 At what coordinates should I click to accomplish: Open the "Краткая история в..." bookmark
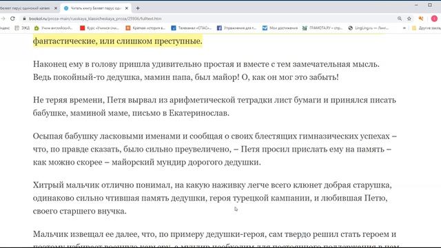pos(145,28)
